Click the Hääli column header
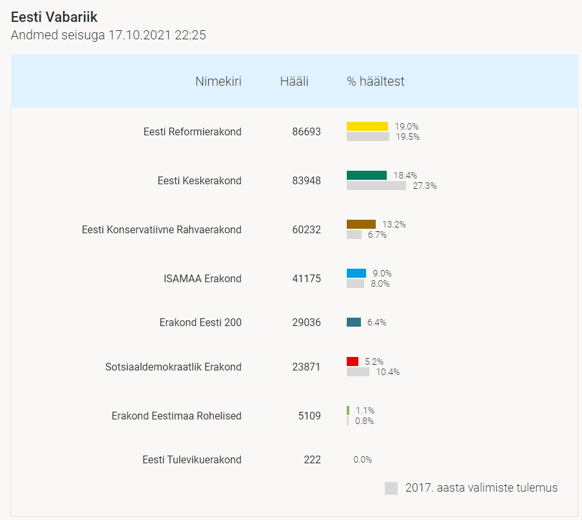The image size is (582, 520). click(295, 81)
